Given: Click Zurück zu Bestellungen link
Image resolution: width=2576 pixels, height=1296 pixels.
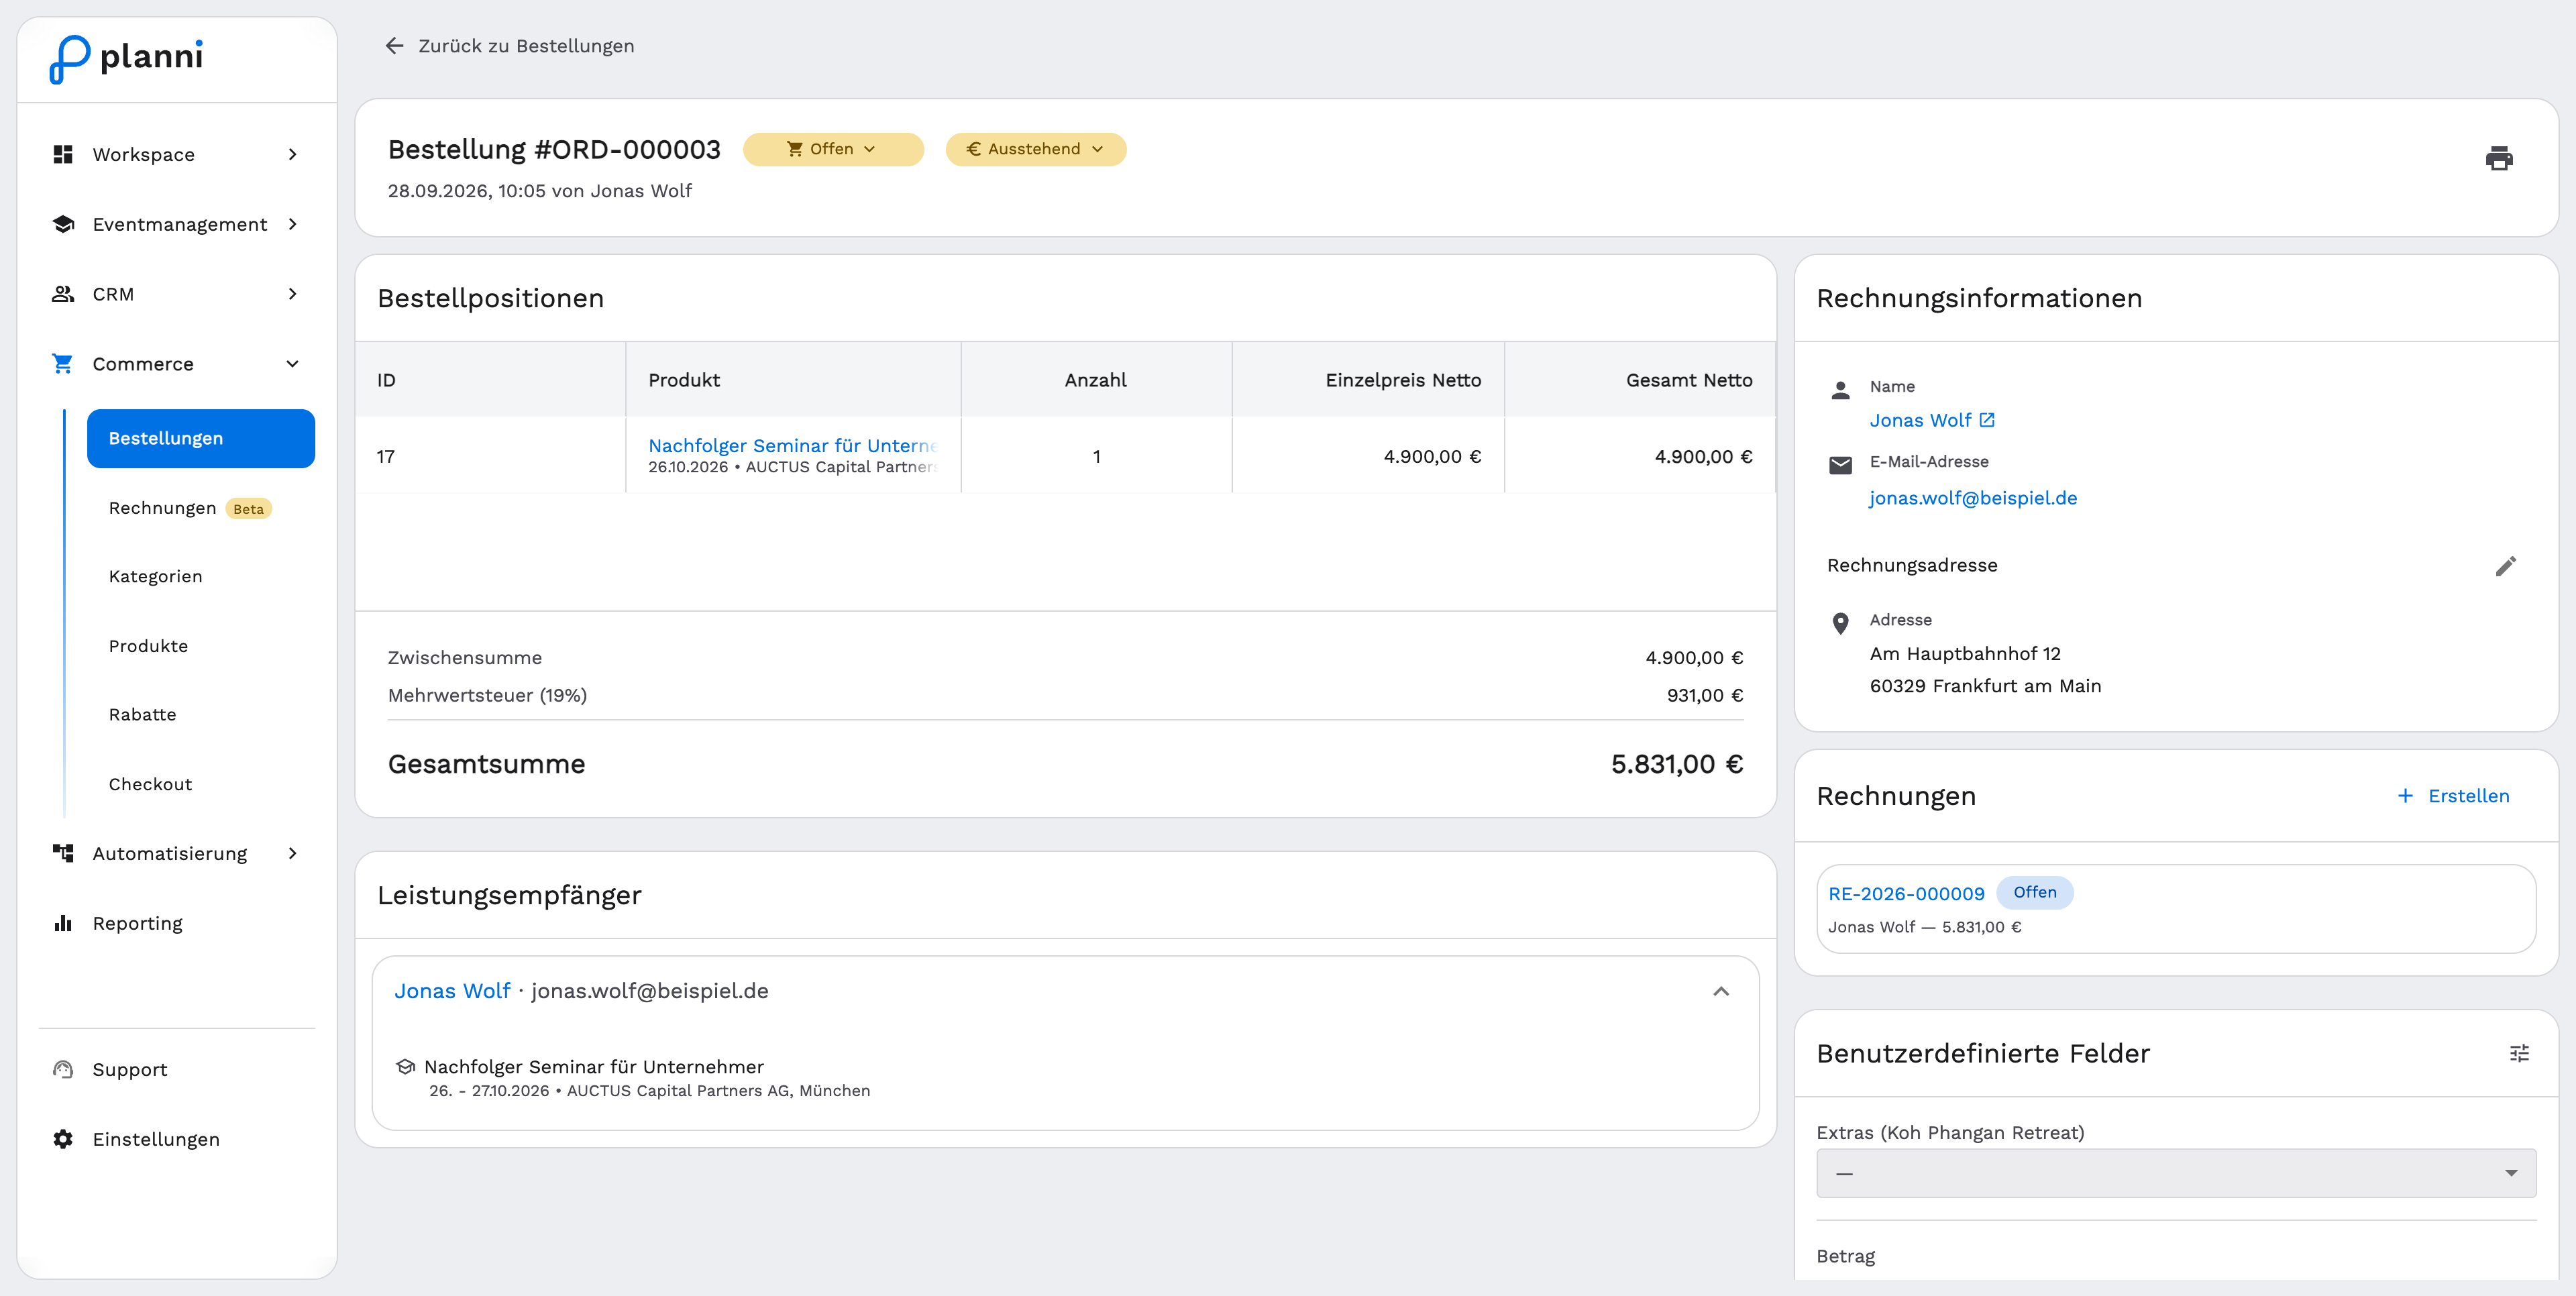Looking at the screenshot, I should [526, 46].
